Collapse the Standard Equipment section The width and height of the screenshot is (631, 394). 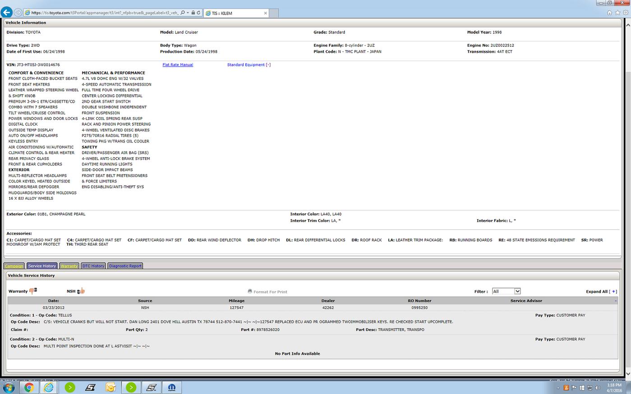click(268, 65)
